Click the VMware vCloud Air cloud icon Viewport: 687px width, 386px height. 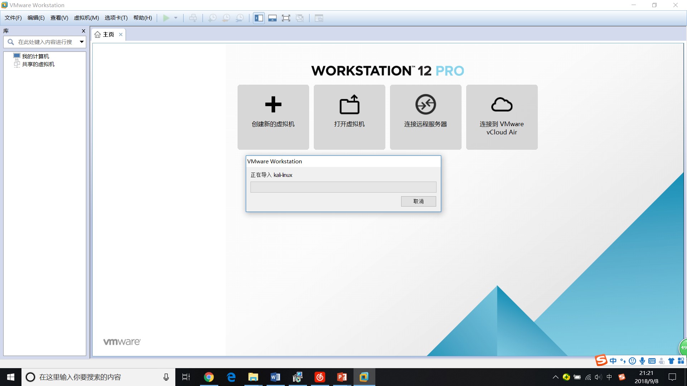point(502,105)
